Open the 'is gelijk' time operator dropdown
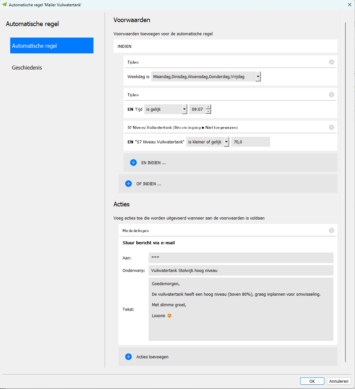This screenshot has height=389, width=355. pyautogui.click(x=185, y=109)
